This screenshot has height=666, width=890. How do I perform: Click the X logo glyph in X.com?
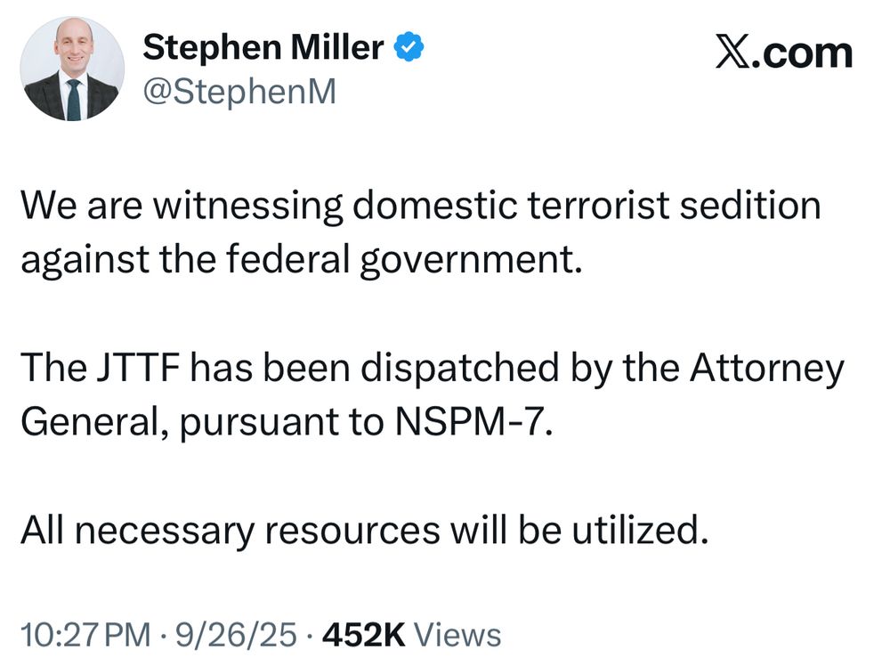[732, 53]
